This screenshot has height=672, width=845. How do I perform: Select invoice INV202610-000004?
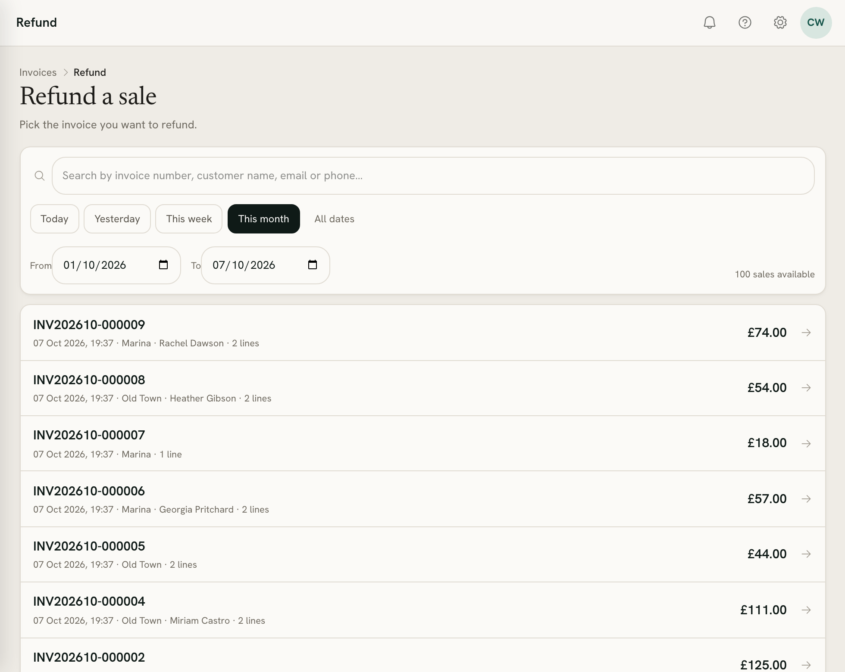pyautogui.click(x=423, y=610)
